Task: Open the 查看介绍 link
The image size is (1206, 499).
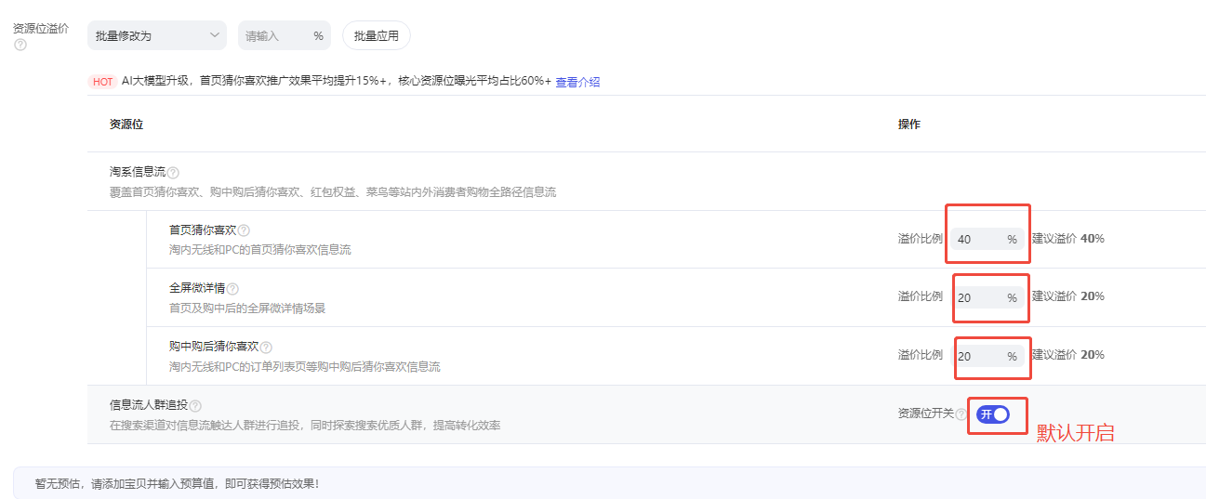Action: pos(577,82)
